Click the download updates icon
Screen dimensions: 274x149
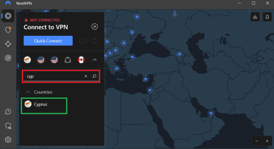[255, 17]
